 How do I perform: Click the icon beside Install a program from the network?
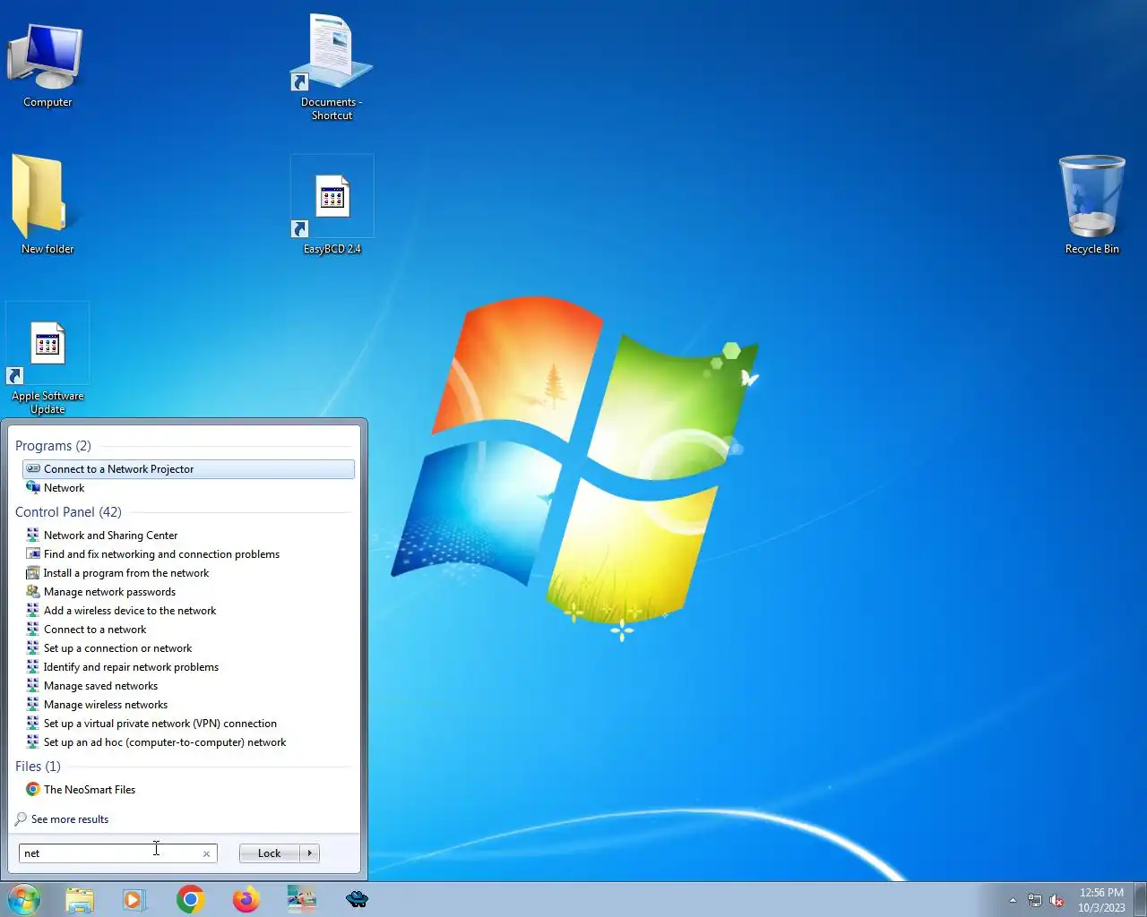click(33, 573)
